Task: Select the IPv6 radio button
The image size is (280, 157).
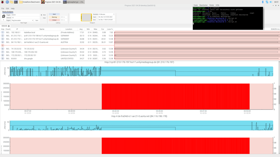Action: 41,18
